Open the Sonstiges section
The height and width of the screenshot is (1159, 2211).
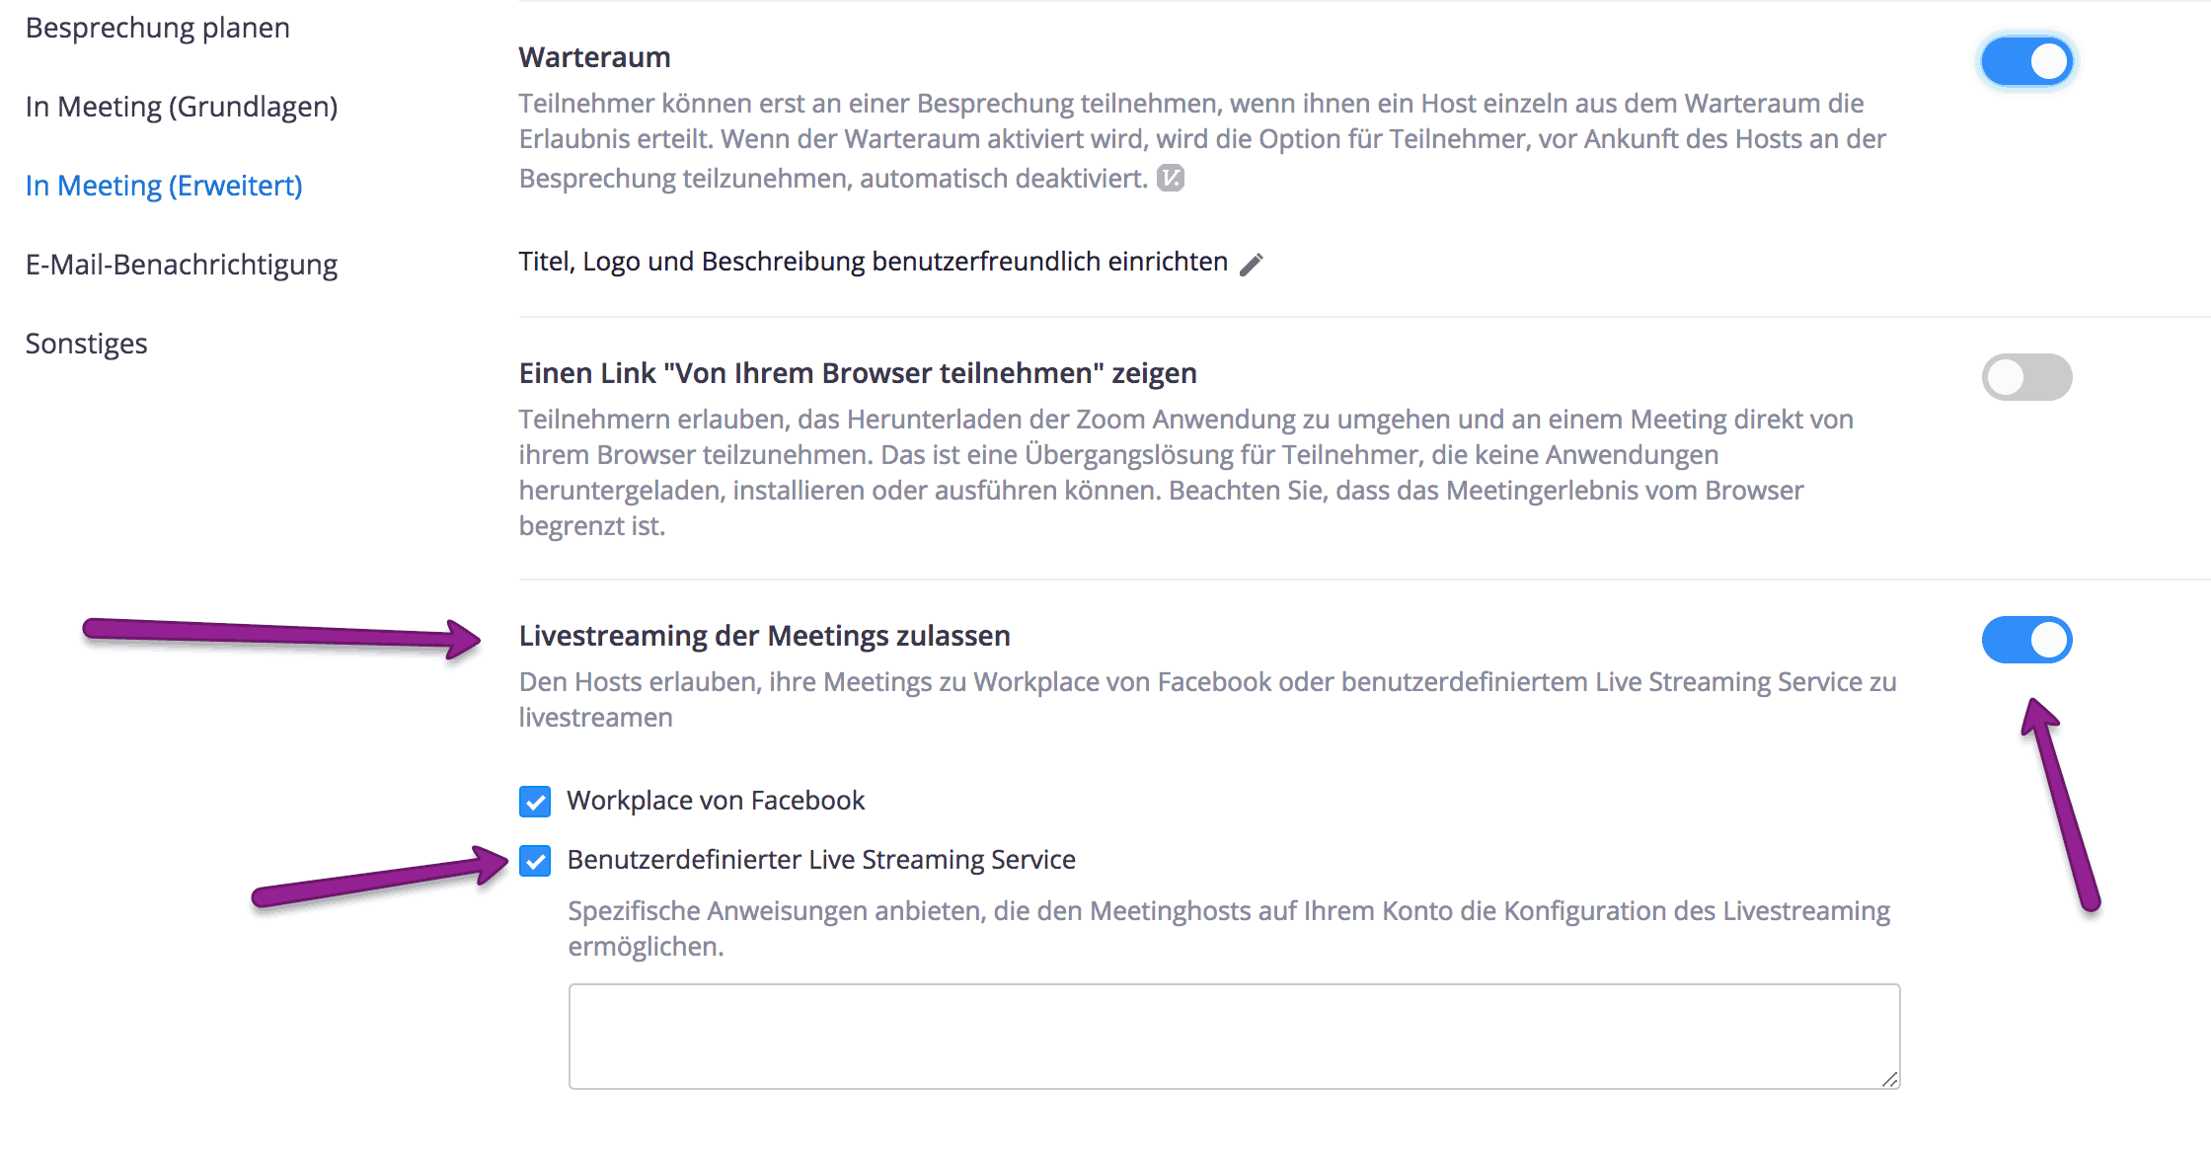pos(86,343)
